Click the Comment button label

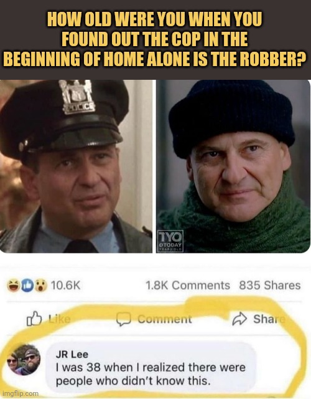coord(165,319)
